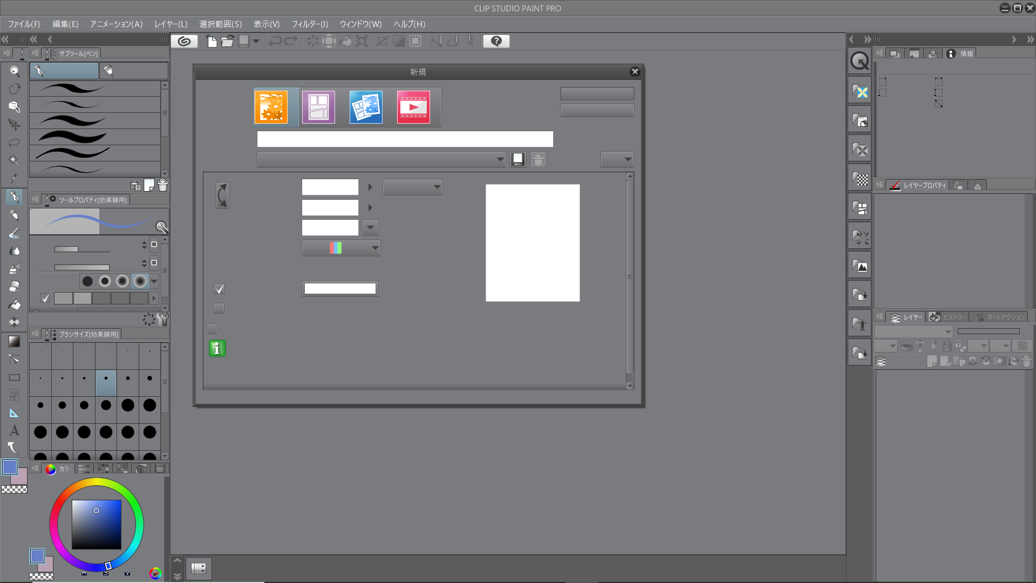Viewport: 1036px width, 583px height.
Task: Click the OK button in dialog
Action: click(x=597, y=94)
